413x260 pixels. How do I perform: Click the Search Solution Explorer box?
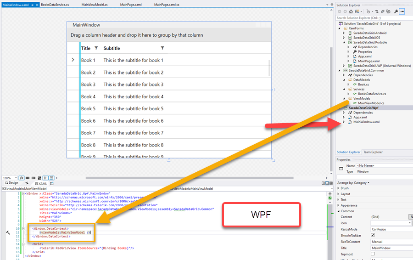tap(374, 18)
